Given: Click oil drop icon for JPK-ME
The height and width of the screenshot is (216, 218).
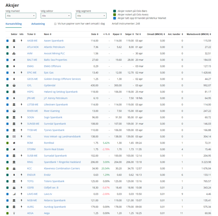Looking at the screenshot, I should [x=14, y=98].
